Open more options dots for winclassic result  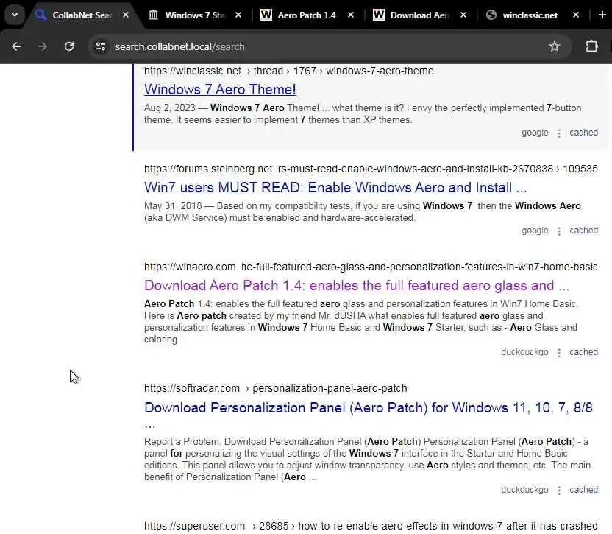point(559,133)
